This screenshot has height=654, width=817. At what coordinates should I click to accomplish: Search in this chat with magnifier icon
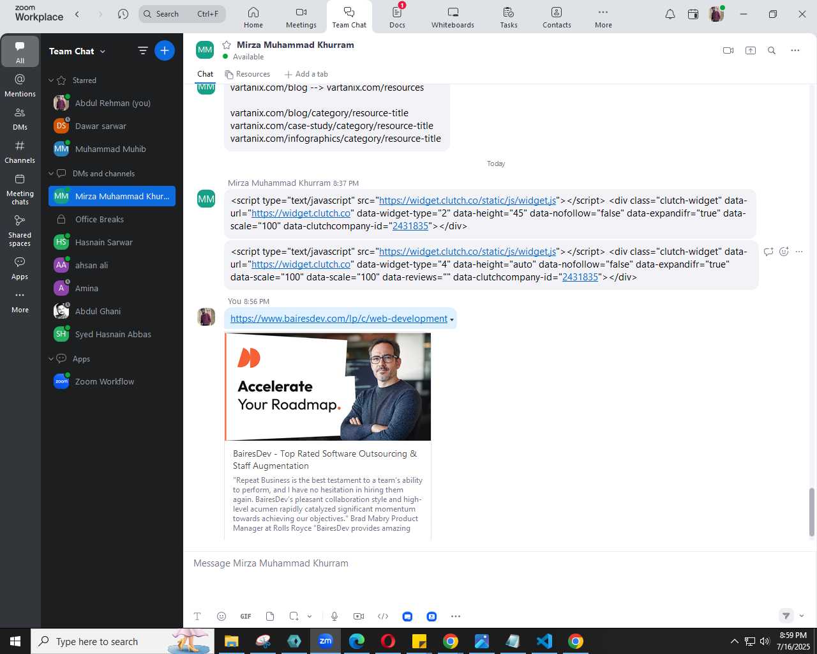pyautogui.click(x=772, y=50)
